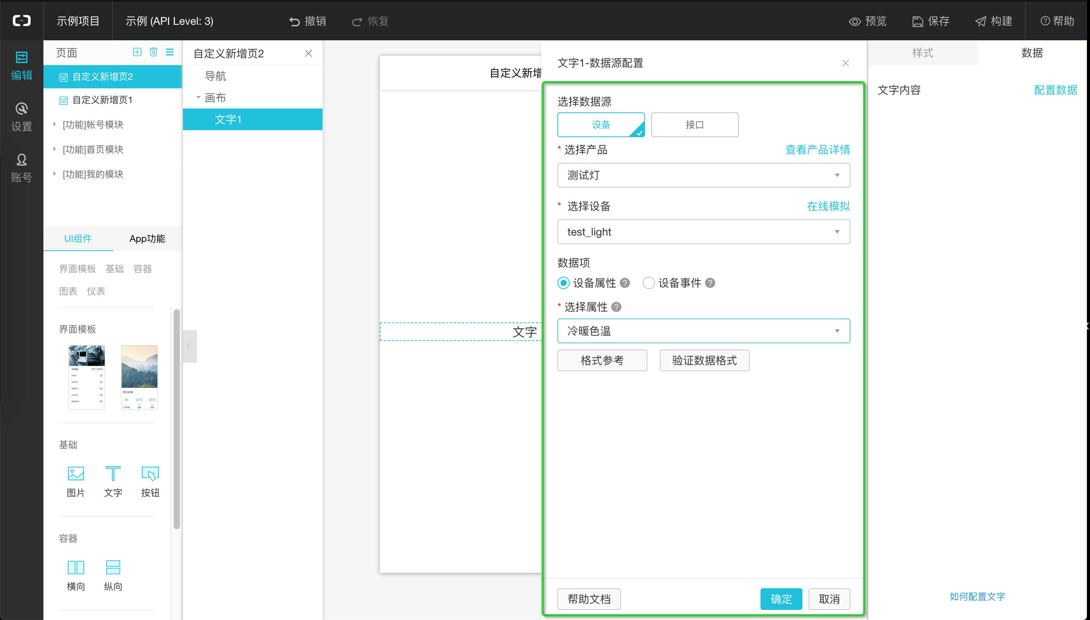Choose the device-list interface template thumbnail
The width and height of the screenshot is (1090, 620).
[86, 377]
